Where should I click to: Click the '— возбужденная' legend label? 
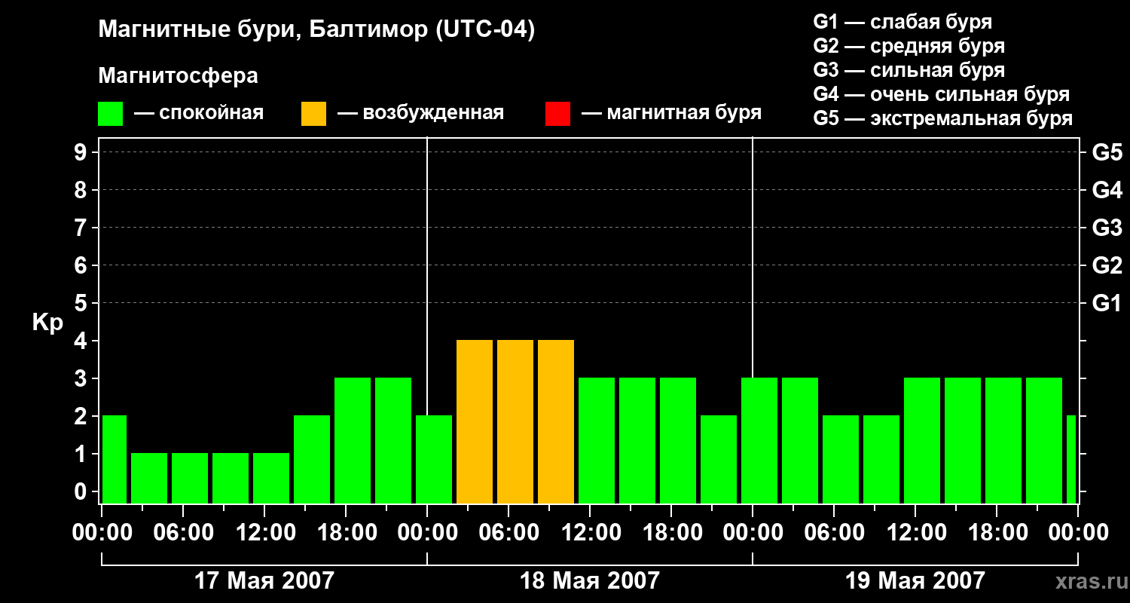(421, 113)
